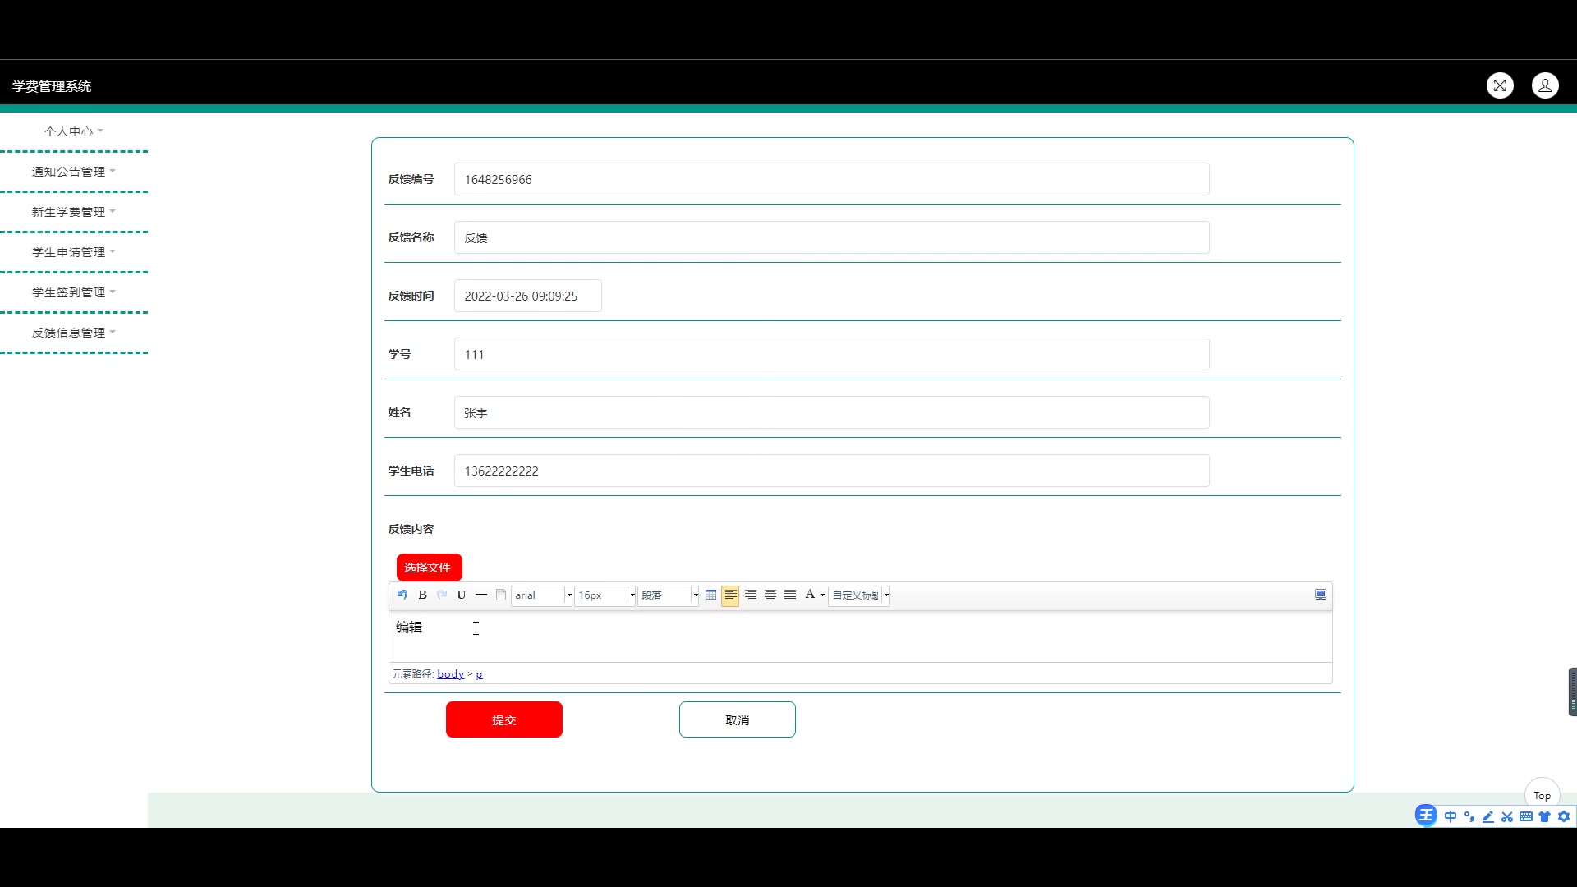The width and height of the screenshot is (1577, 887).
Task: Open the arial font family dropdown
Action: click(x=541, y=595)
